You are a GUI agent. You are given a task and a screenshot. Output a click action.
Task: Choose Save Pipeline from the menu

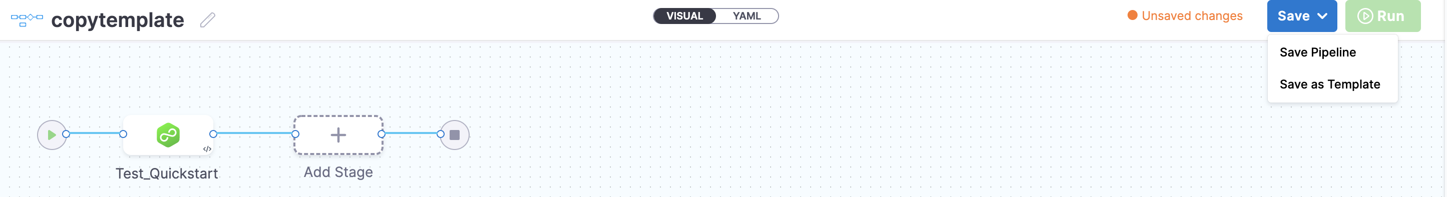[x=1317, y=52]
